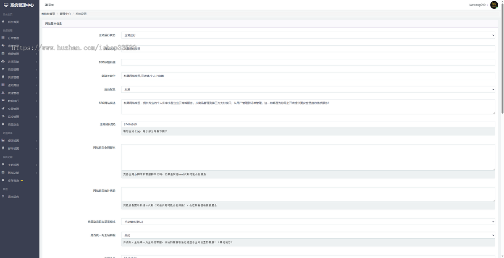Toggle the 菜单 sidebar menu button
Viewport: 504px width, 258px height.
coord(50,5)
